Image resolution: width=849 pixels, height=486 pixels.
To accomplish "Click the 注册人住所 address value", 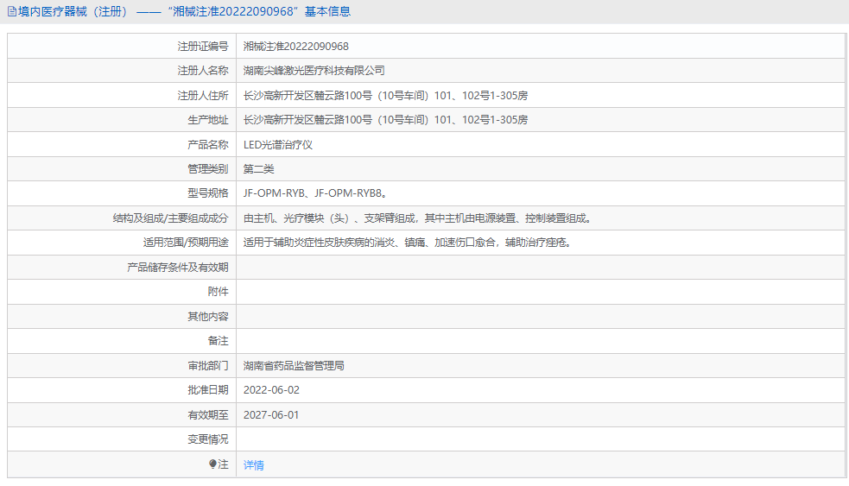I will coord(385,96).
